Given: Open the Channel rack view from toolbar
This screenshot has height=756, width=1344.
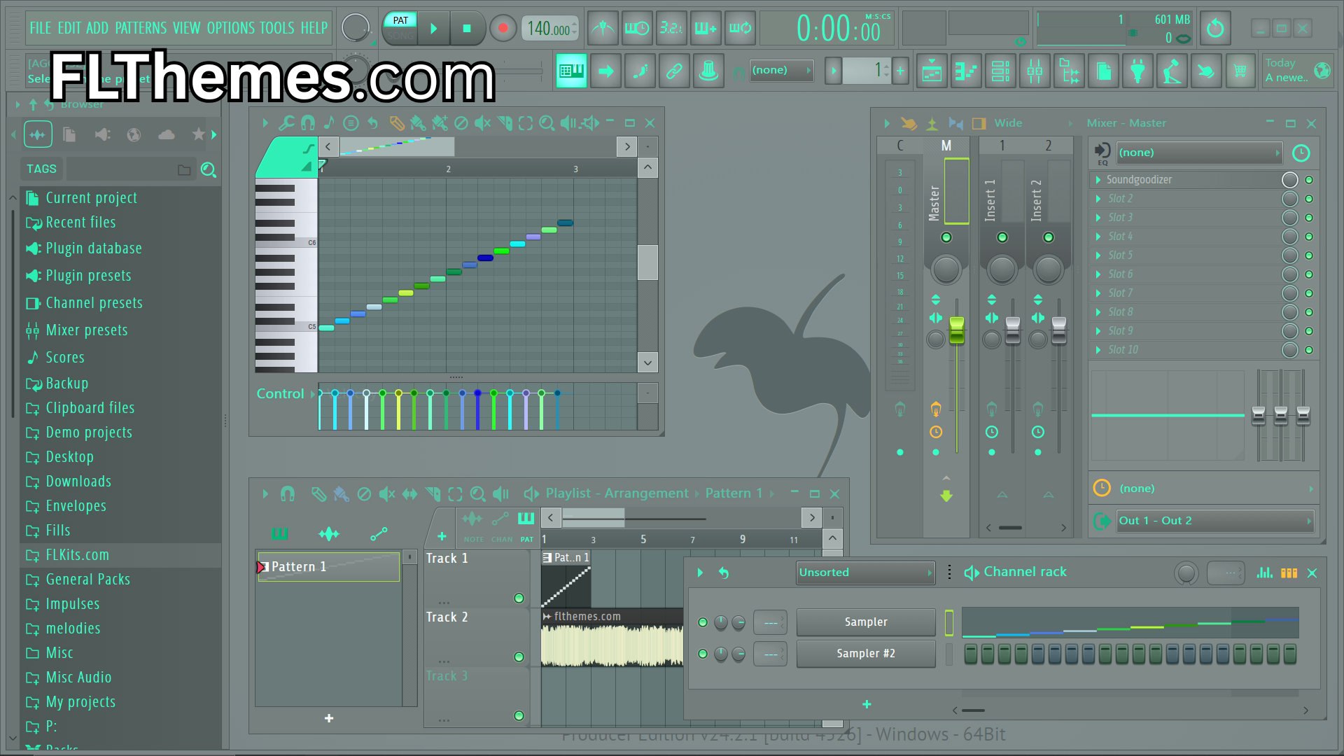Looking at the screenshot, I should pyautogui.click(x=1000, y=71).
